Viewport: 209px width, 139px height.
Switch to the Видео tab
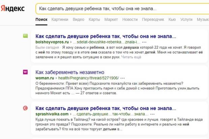[x=79, y=20]
